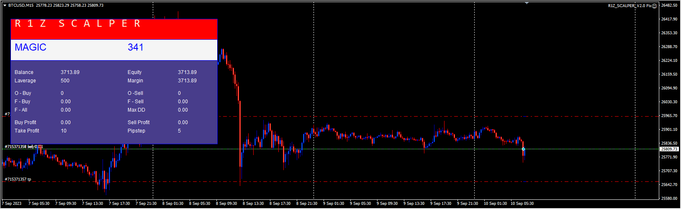Viewport: 681px width, 209px height.
Task: Click the BTCUSD,M15 symbol title
Action: [22, 5]
